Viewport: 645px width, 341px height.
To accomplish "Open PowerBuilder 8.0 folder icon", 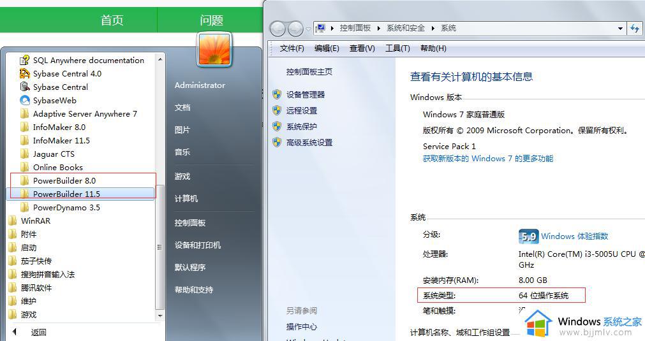I will tap(25, 180).
